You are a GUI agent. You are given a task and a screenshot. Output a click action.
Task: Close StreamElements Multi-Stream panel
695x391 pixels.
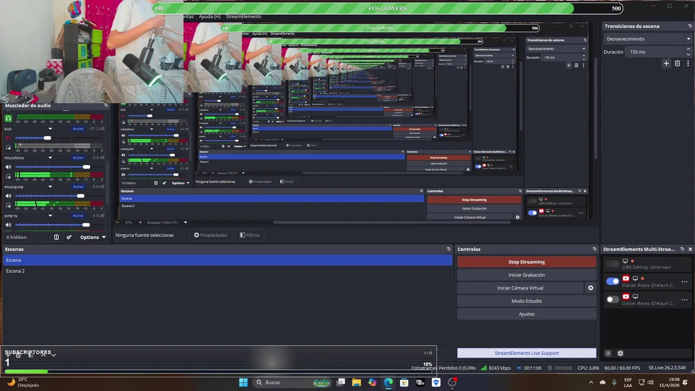[x=690, y=249]
